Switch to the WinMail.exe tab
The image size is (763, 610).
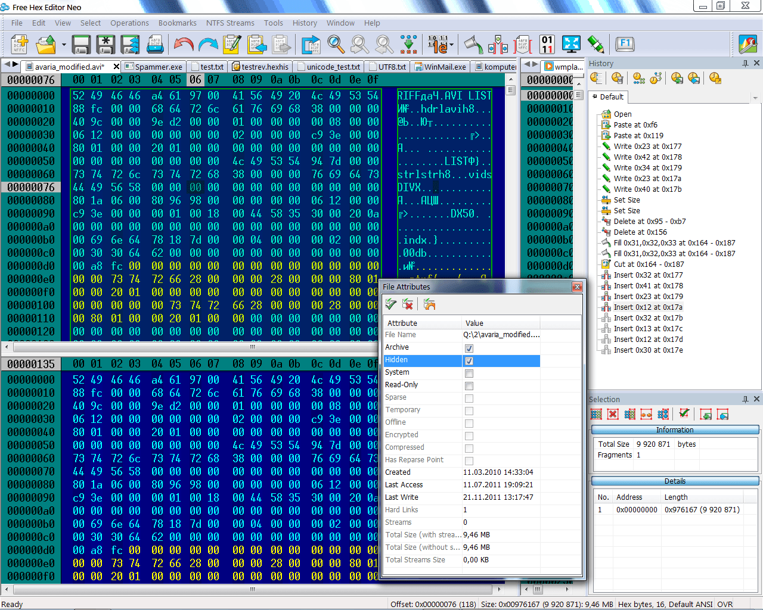pyautogui.click(x=441, y=67)
